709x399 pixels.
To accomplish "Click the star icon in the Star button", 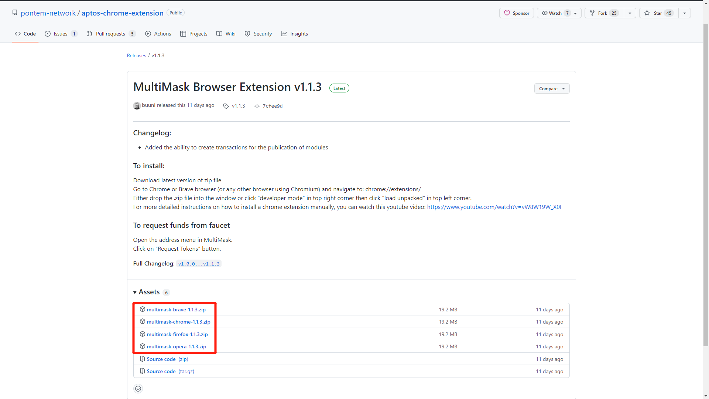I will tap(647, 13).
